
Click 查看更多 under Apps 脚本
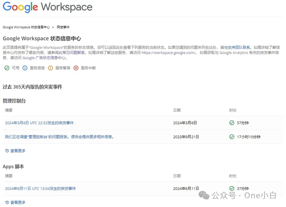point(18,203)
